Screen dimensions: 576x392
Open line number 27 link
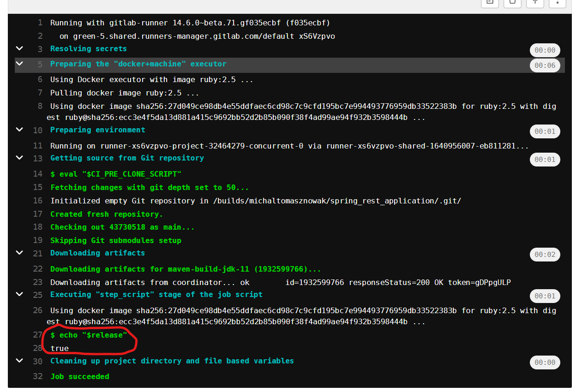pos(37,335)
